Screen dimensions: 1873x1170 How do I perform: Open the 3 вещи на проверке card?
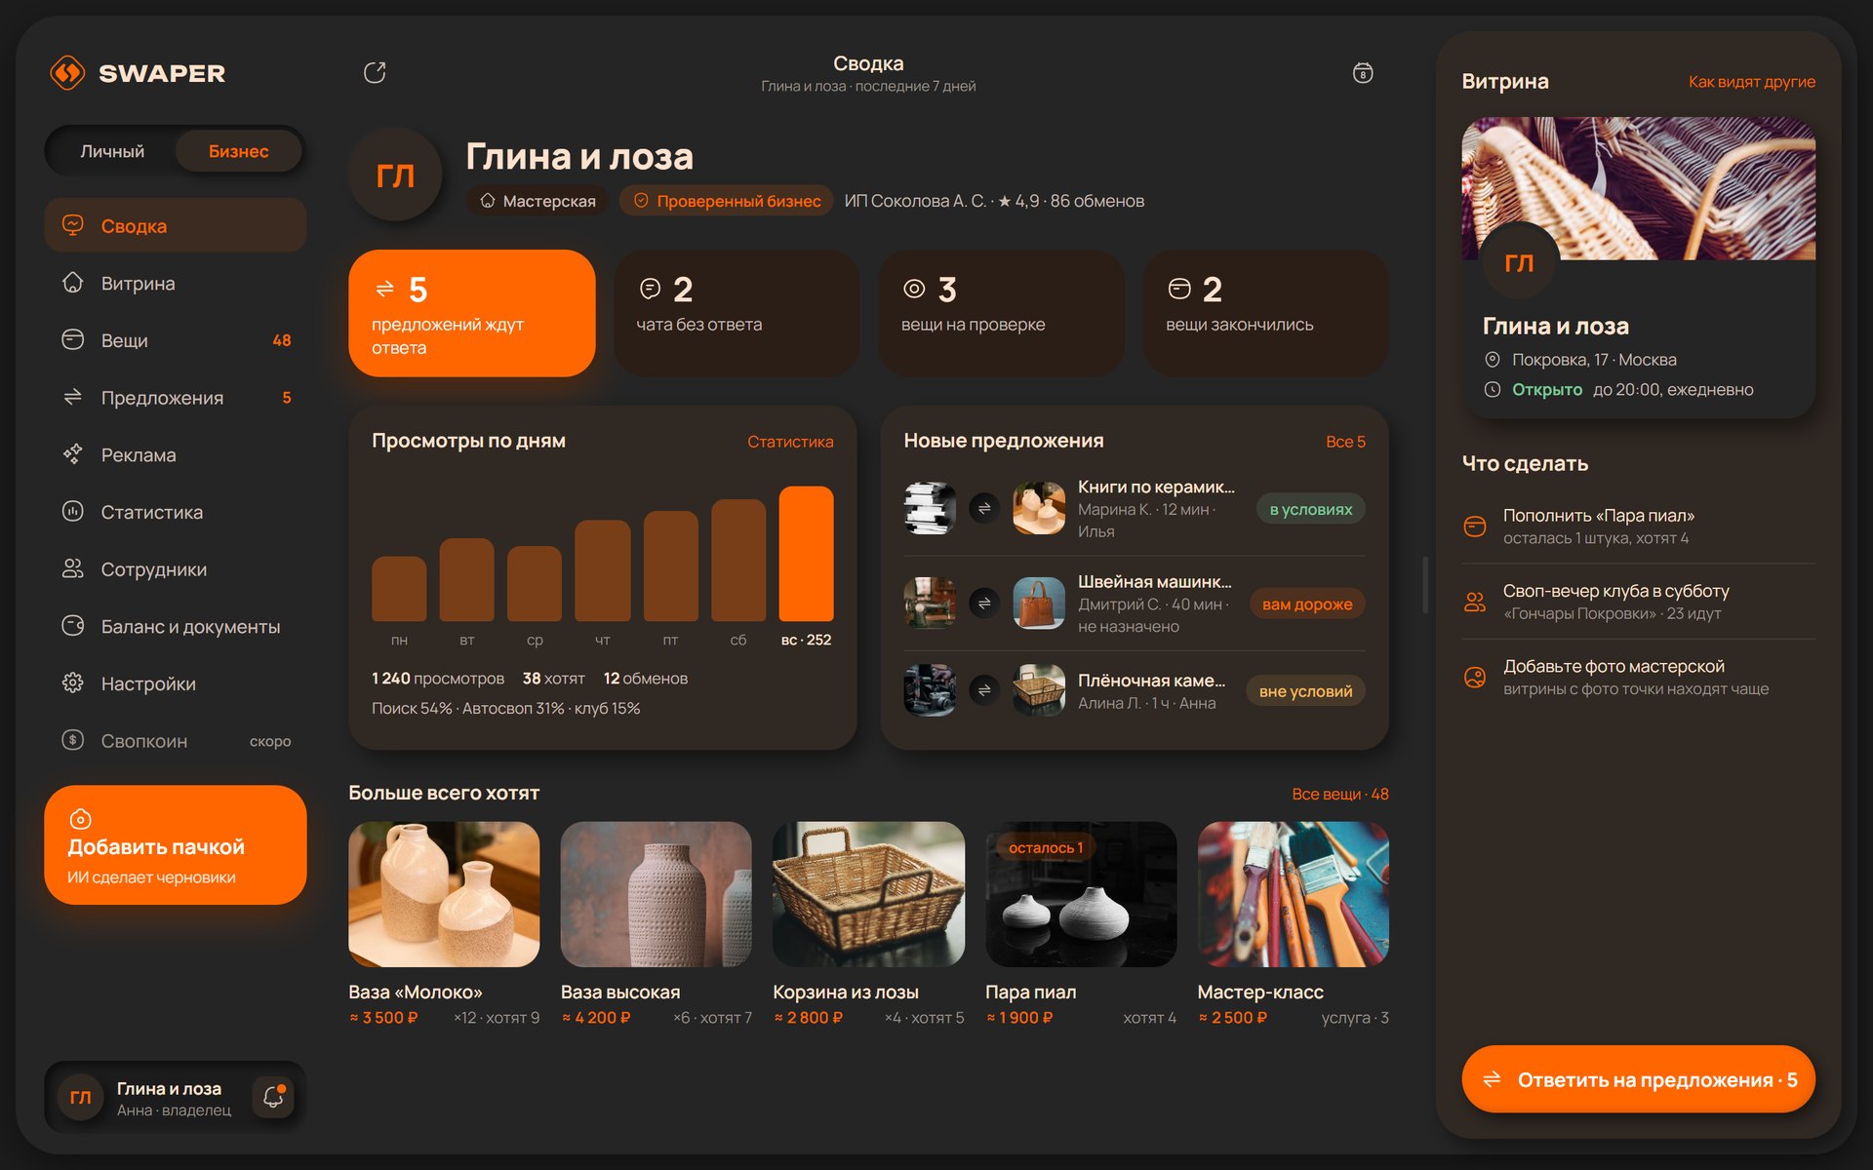click(1002, 313)
